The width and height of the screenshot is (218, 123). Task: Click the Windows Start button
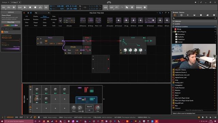click(2, 122)
